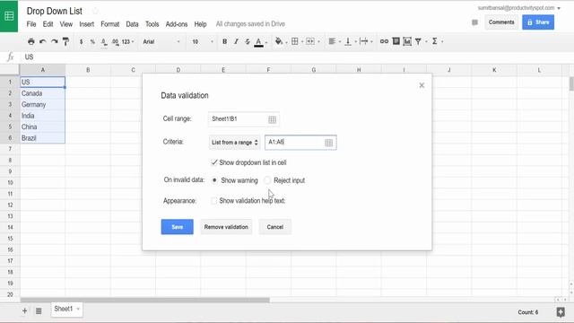The height and width of the screenshot is (323, 574).
Task: Open the Google Sheets home icon
Action: [x=9, y=16]
